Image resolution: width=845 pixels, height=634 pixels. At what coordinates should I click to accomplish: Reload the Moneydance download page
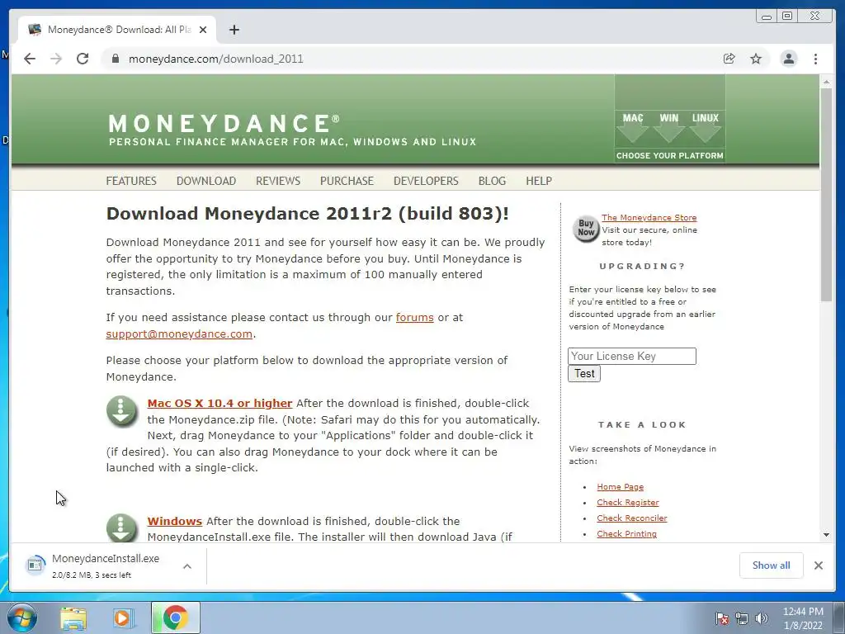click(83, 59)
